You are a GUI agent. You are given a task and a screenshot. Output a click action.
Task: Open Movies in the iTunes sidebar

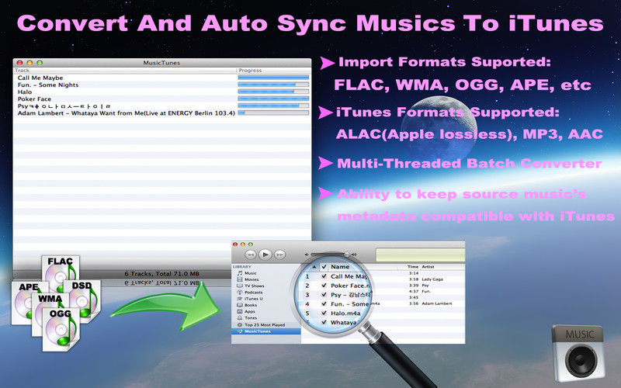[252, 279]
